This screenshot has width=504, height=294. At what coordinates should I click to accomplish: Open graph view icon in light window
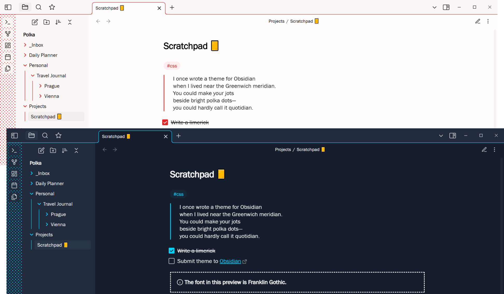pos(8,34)
